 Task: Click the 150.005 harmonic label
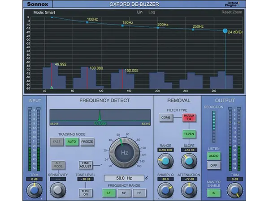pyautogui.click(x=131, y=71)
